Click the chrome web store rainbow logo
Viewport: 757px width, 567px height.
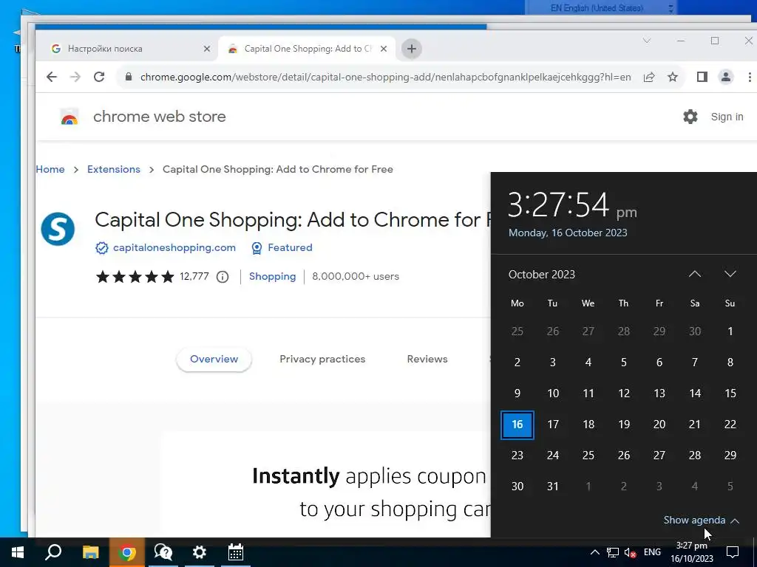(x=69, y=117)
